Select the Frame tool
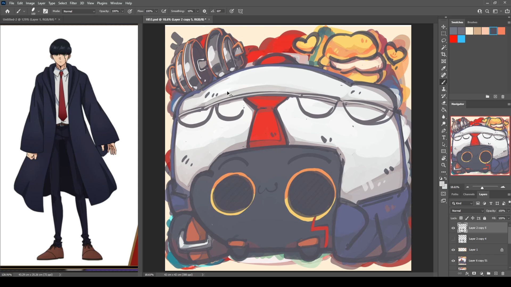Viewport: 511px width, 287px height. click(x=443, y=61)
